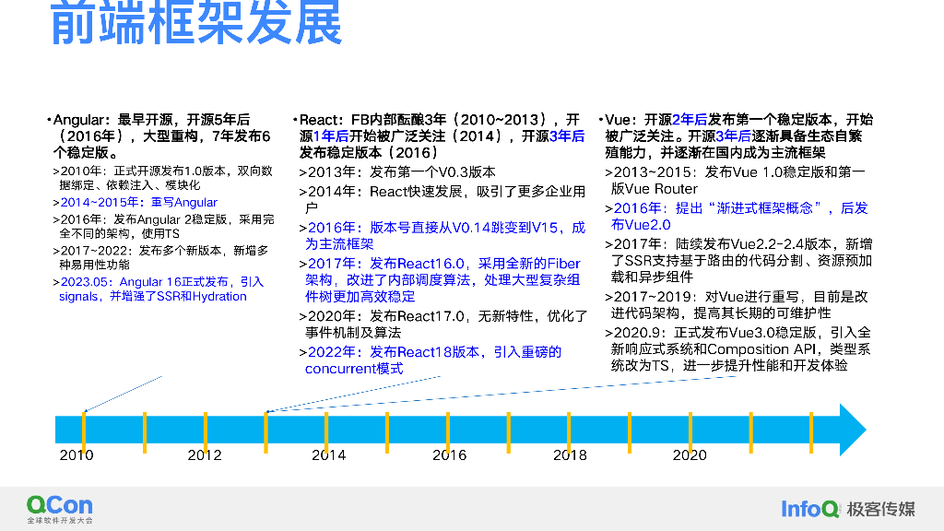Click the 2020 timeline label
944x531 pixels.
(690, 455)
